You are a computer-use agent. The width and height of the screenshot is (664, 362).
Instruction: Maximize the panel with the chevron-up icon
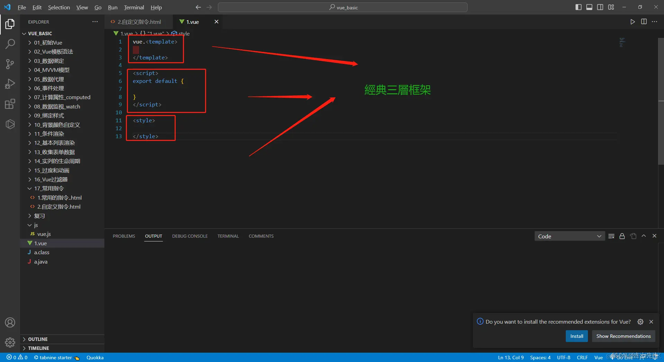644,236
